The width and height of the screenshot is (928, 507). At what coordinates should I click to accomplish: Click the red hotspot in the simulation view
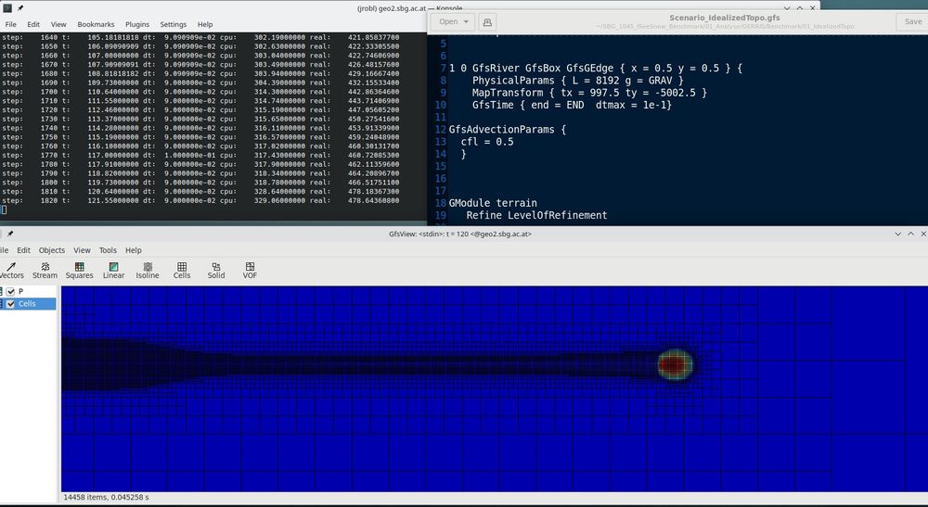(674, 364)
